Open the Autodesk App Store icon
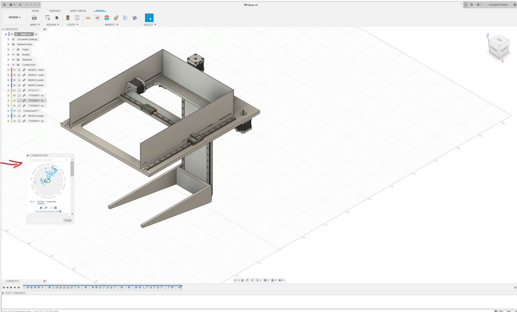The image size is (517, 312). point(57,18)
